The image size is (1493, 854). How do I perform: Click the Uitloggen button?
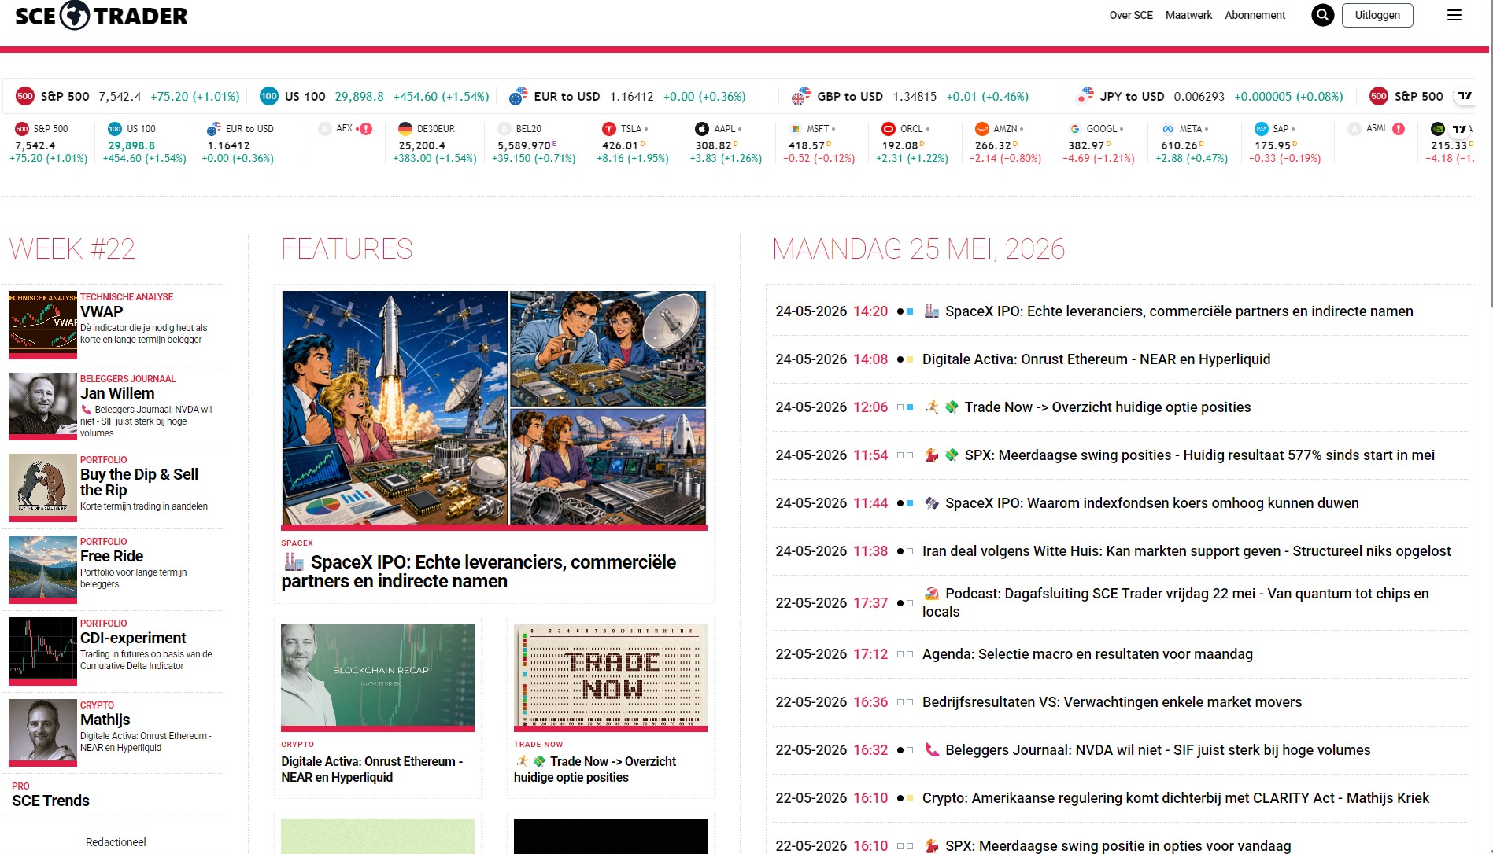(1377, 15)
